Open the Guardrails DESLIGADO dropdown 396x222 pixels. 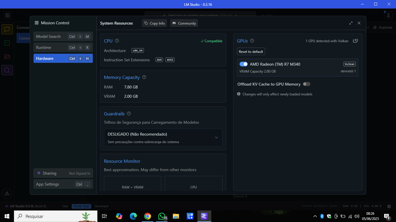(163, 138)
